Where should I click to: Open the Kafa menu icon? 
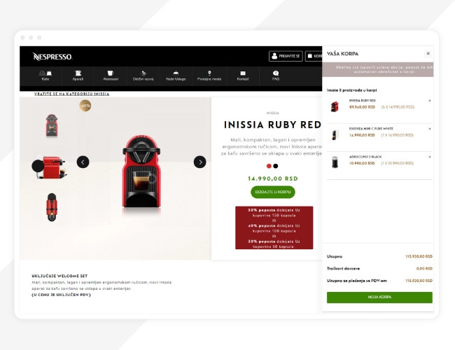(x=45, y=73)
